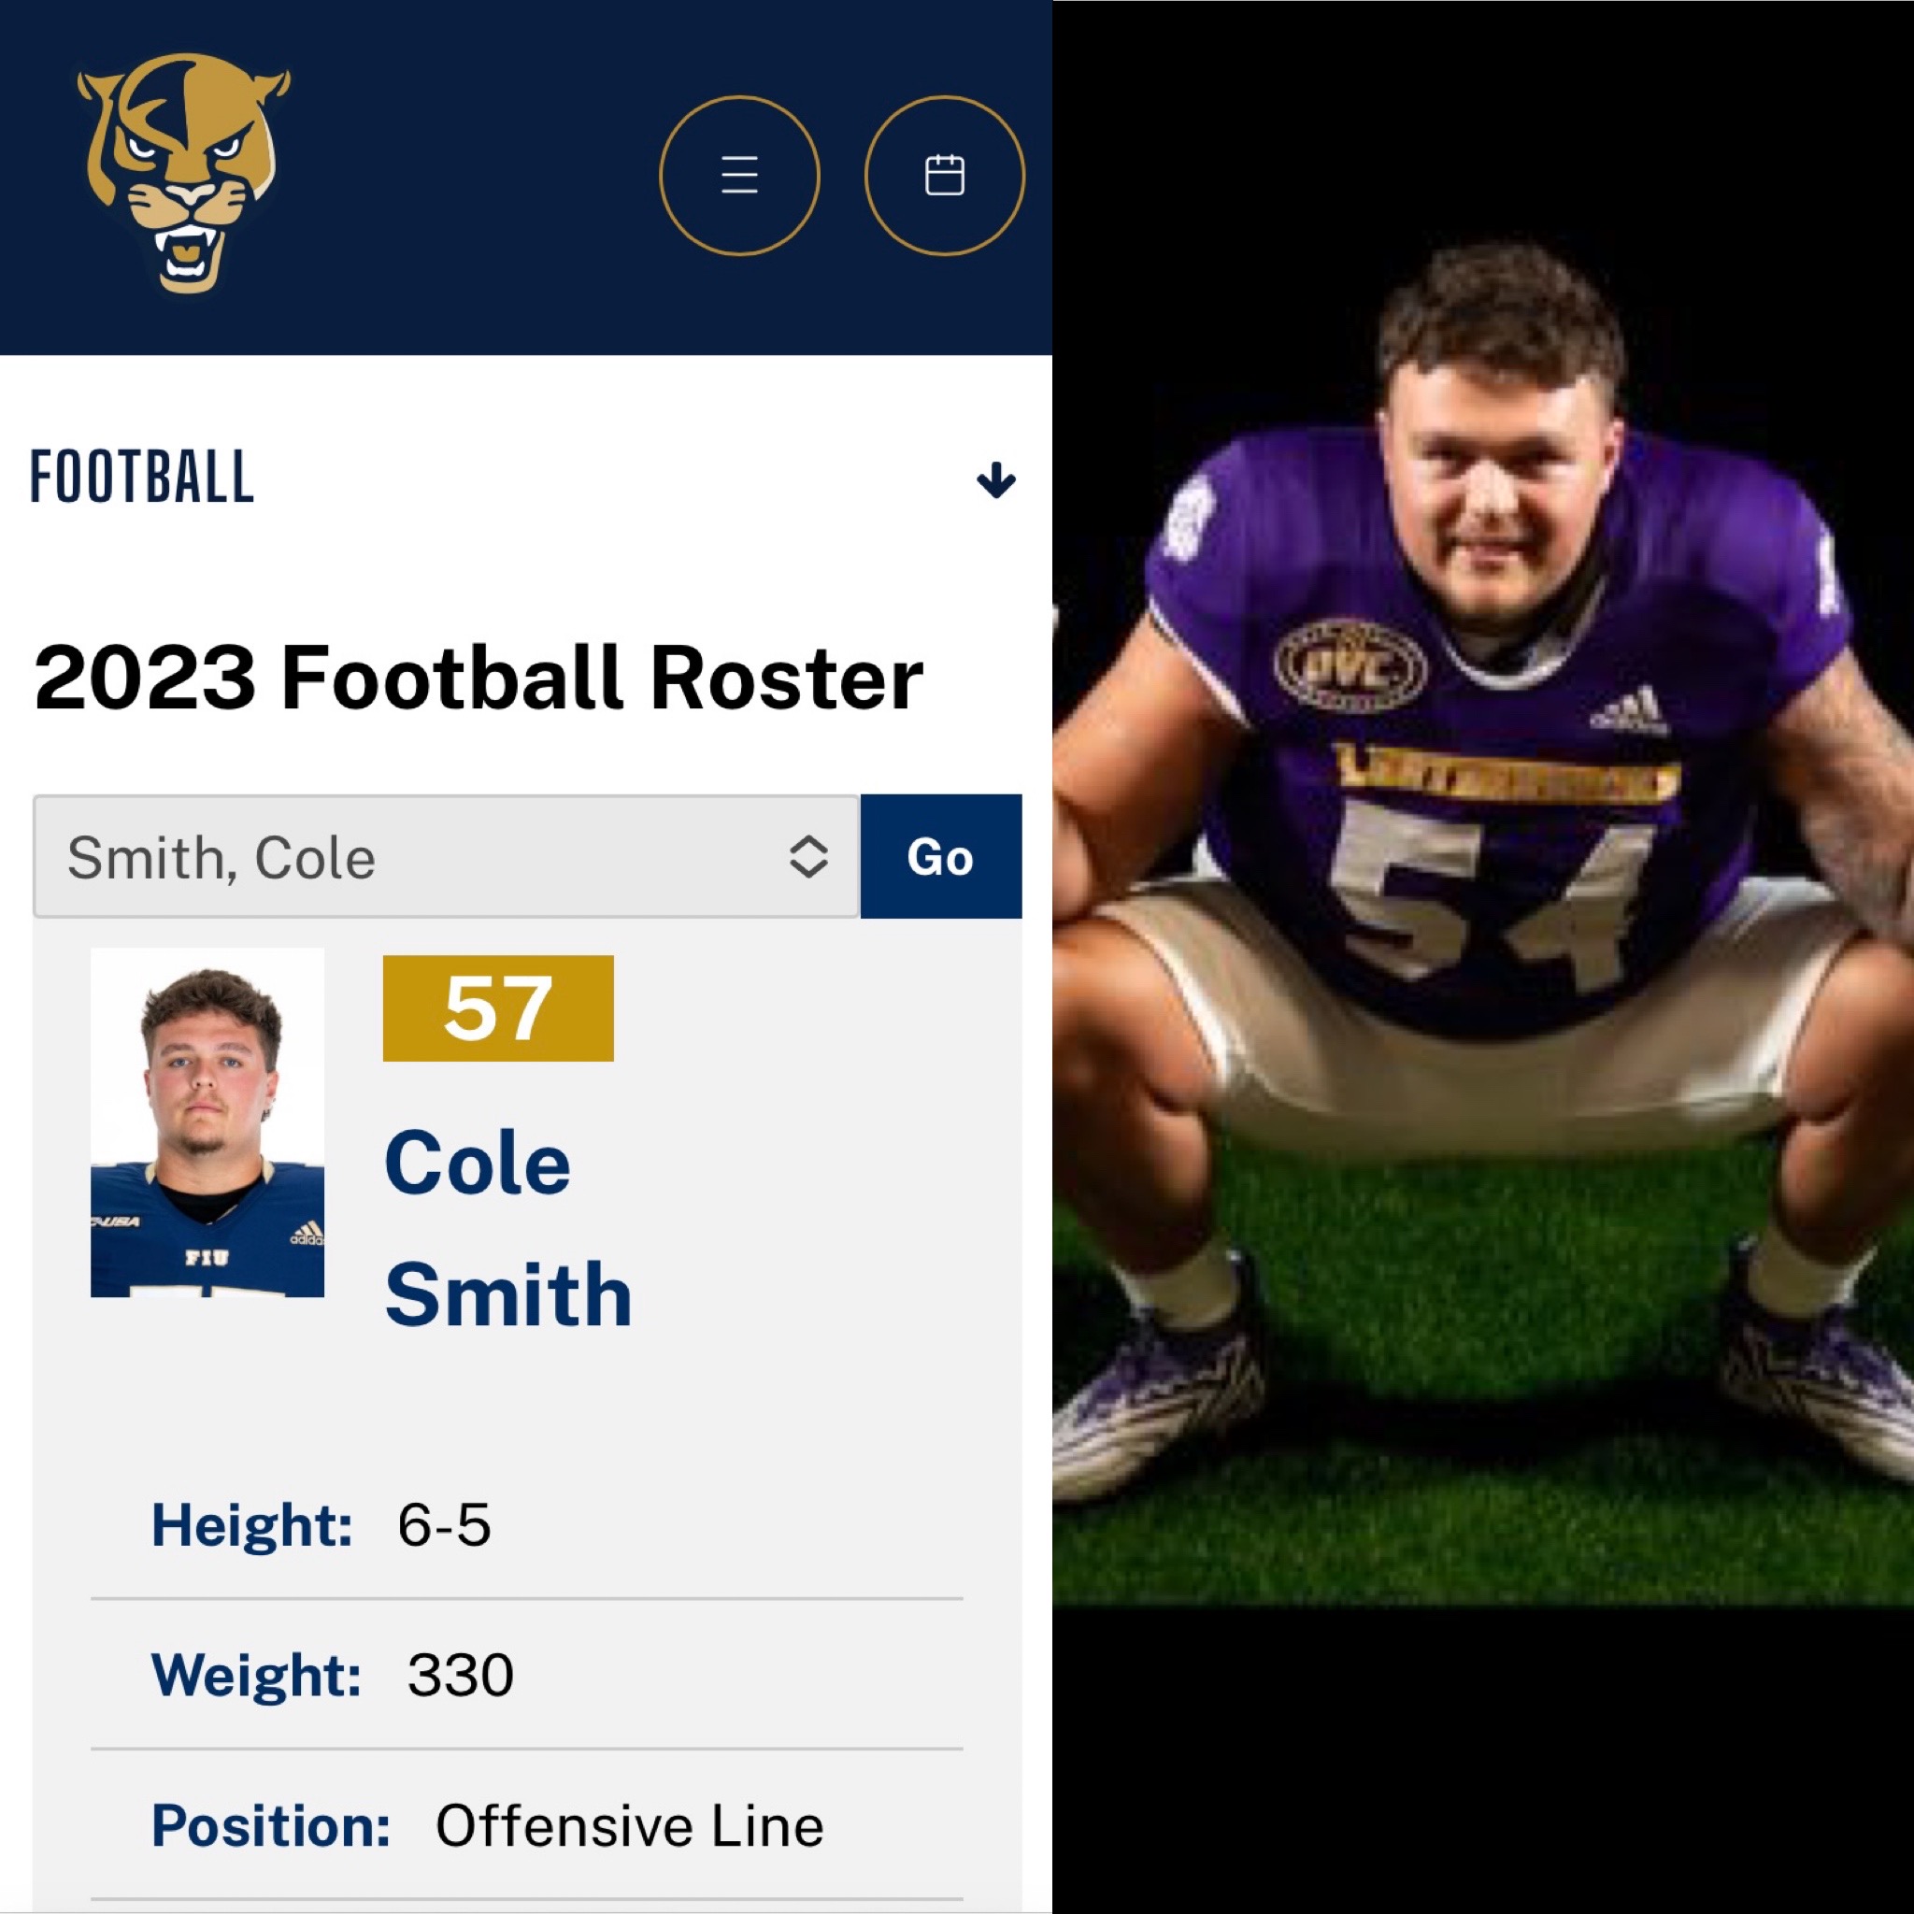Image resolution: width=1914 pixels, height=1914 pixels.
Task: Click the FOOTBALL menu heading
Action: 142,477
